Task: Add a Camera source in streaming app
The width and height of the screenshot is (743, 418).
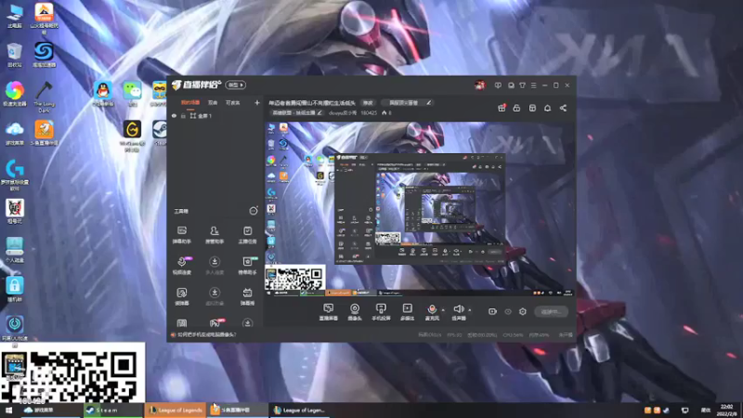Action: (355, 312)
